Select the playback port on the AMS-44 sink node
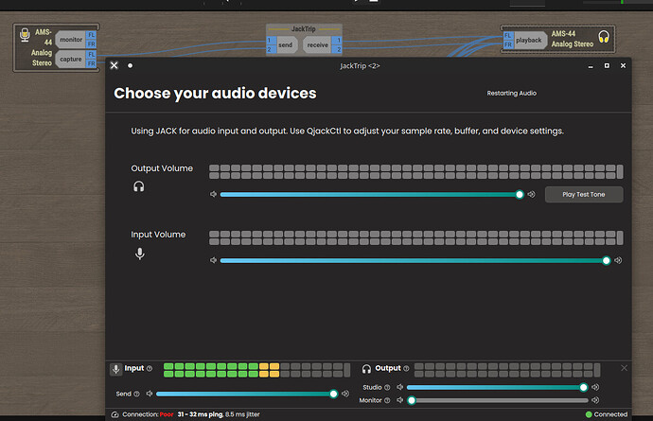 529,41
